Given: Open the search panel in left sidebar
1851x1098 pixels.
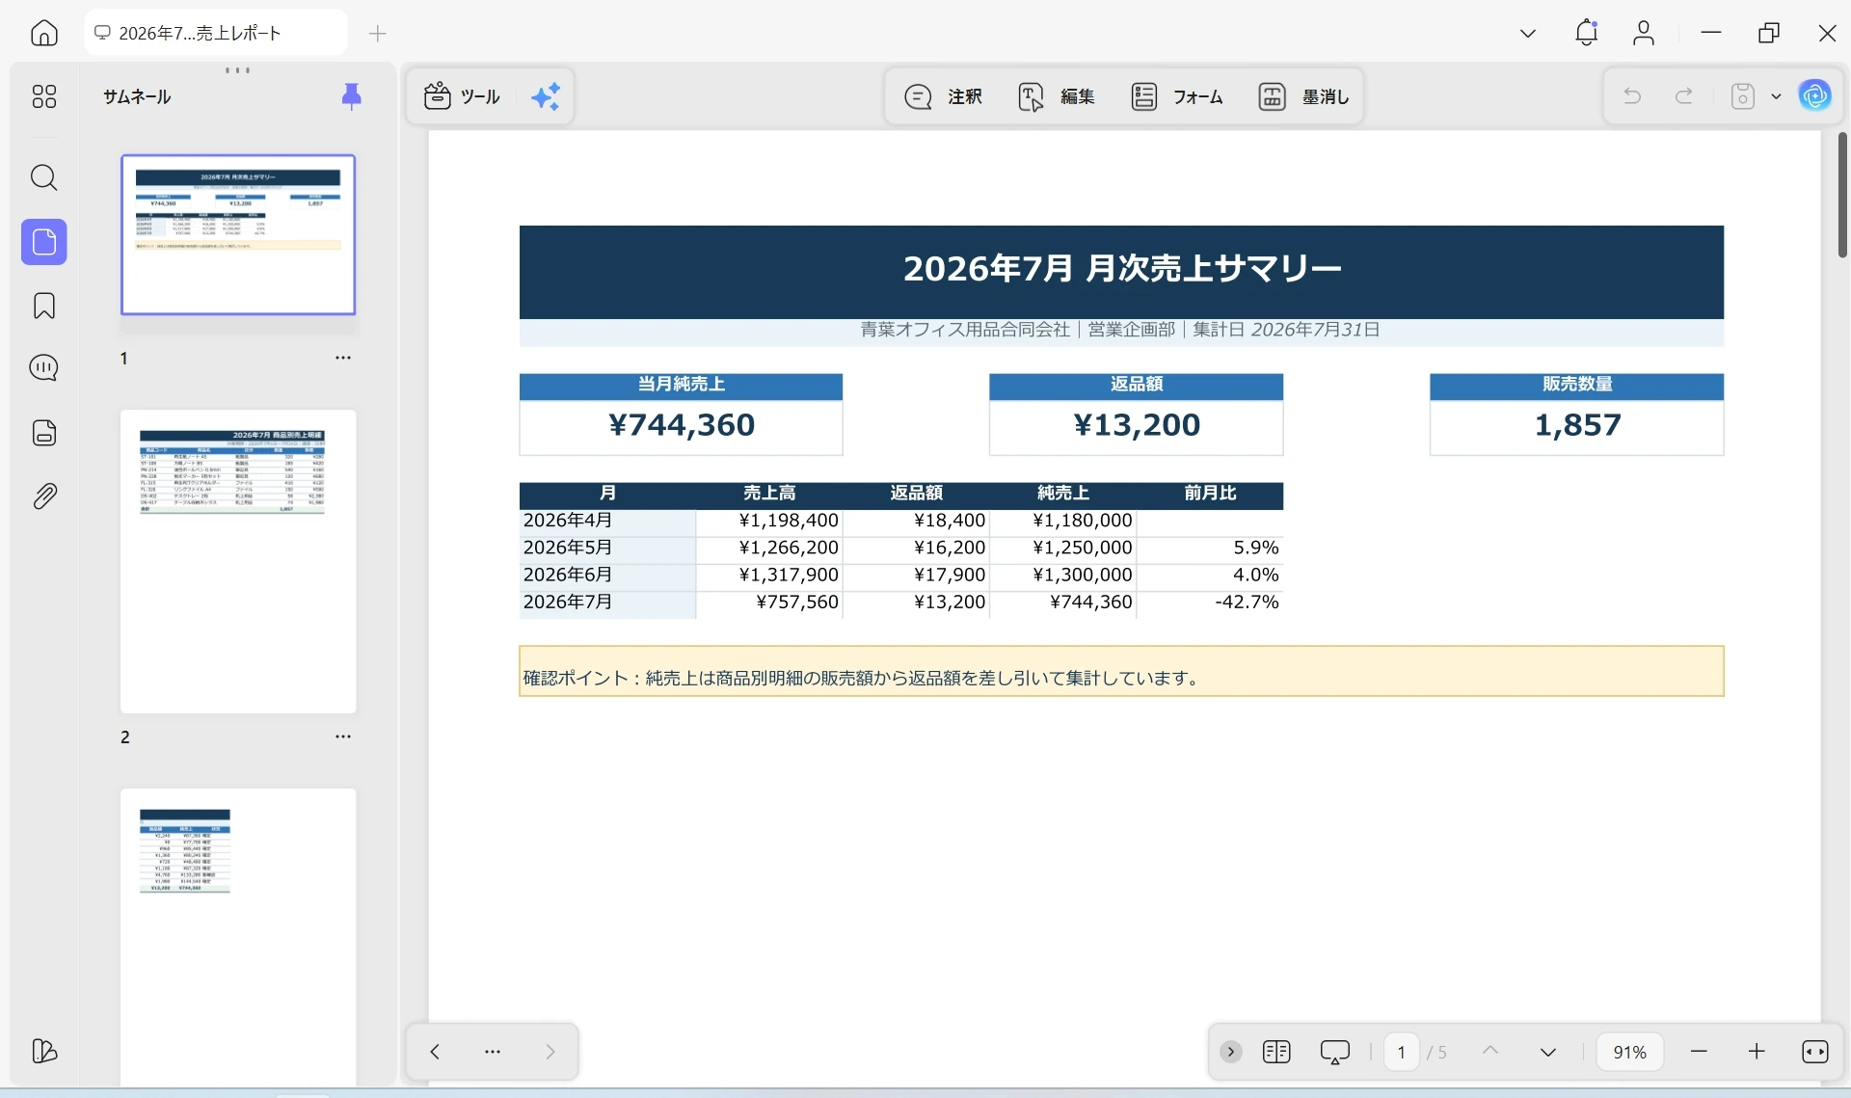Looking at the screenshot, I should pyautogui.click(x=44, y=177).
